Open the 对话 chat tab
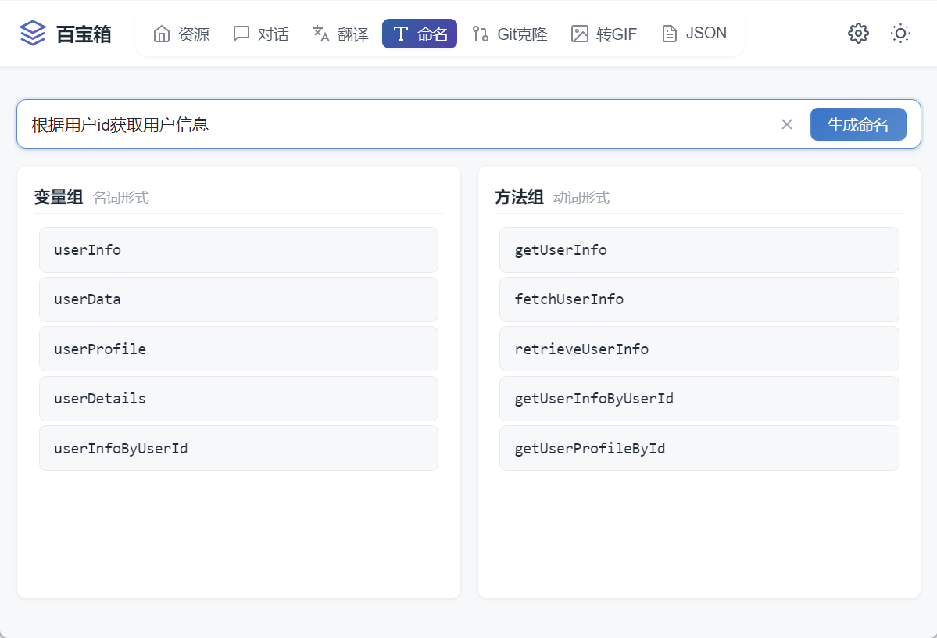This screenshot has width=937, height=638. 261,34
